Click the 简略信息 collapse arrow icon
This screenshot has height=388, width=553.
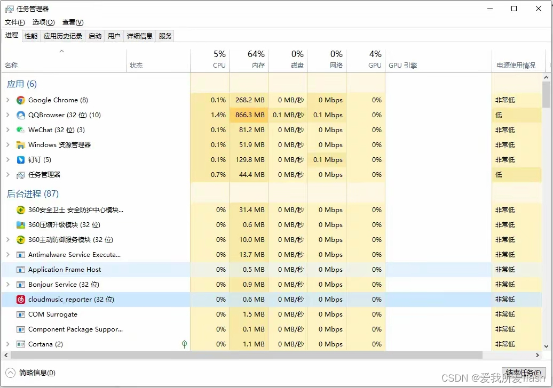(11, 373)
